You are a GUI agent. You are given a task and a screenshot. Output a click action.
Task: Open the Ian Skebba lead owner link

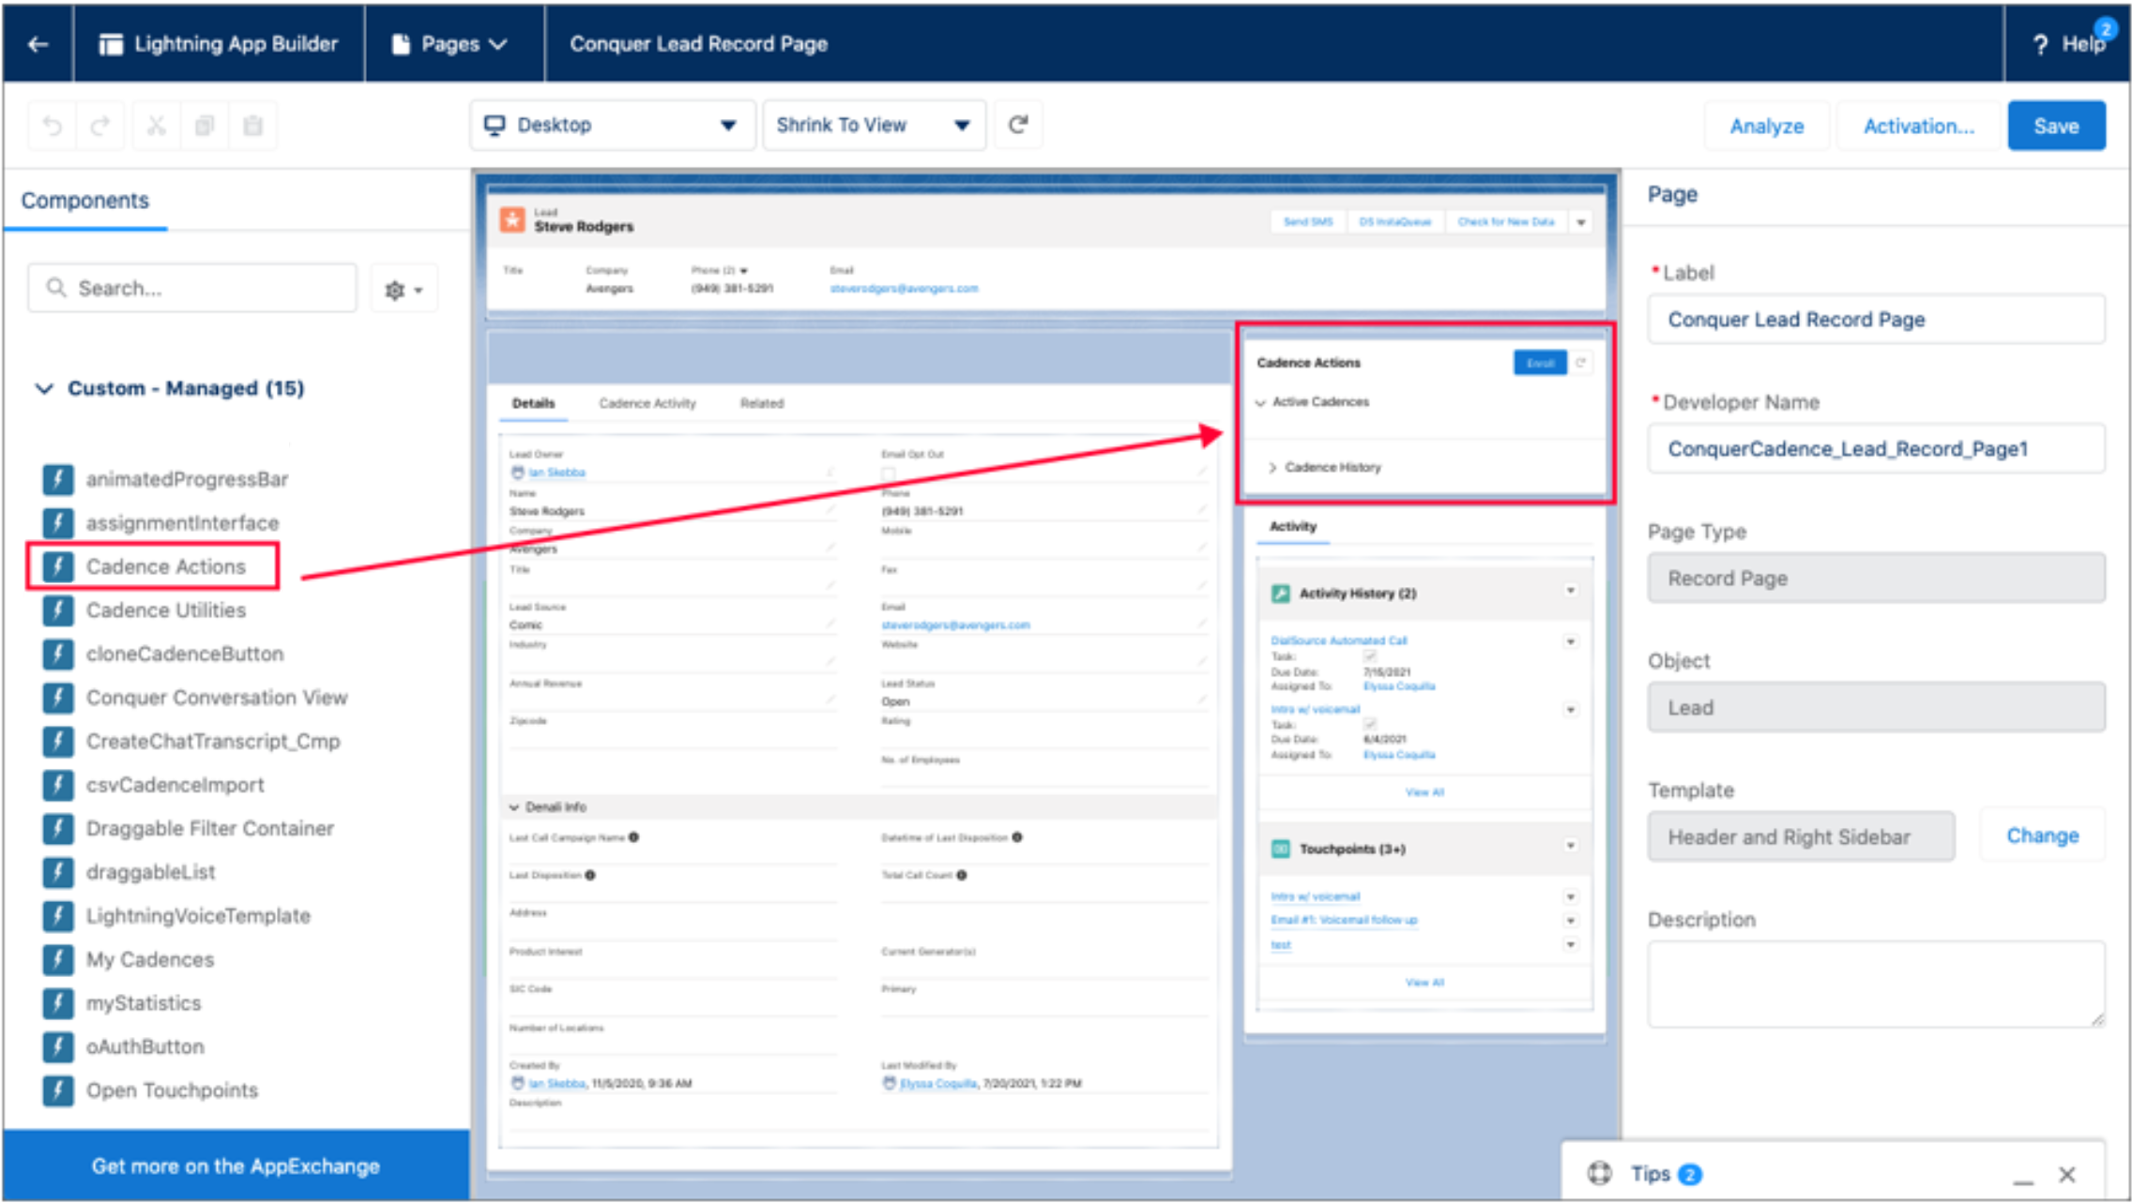[x=556, y=473]
